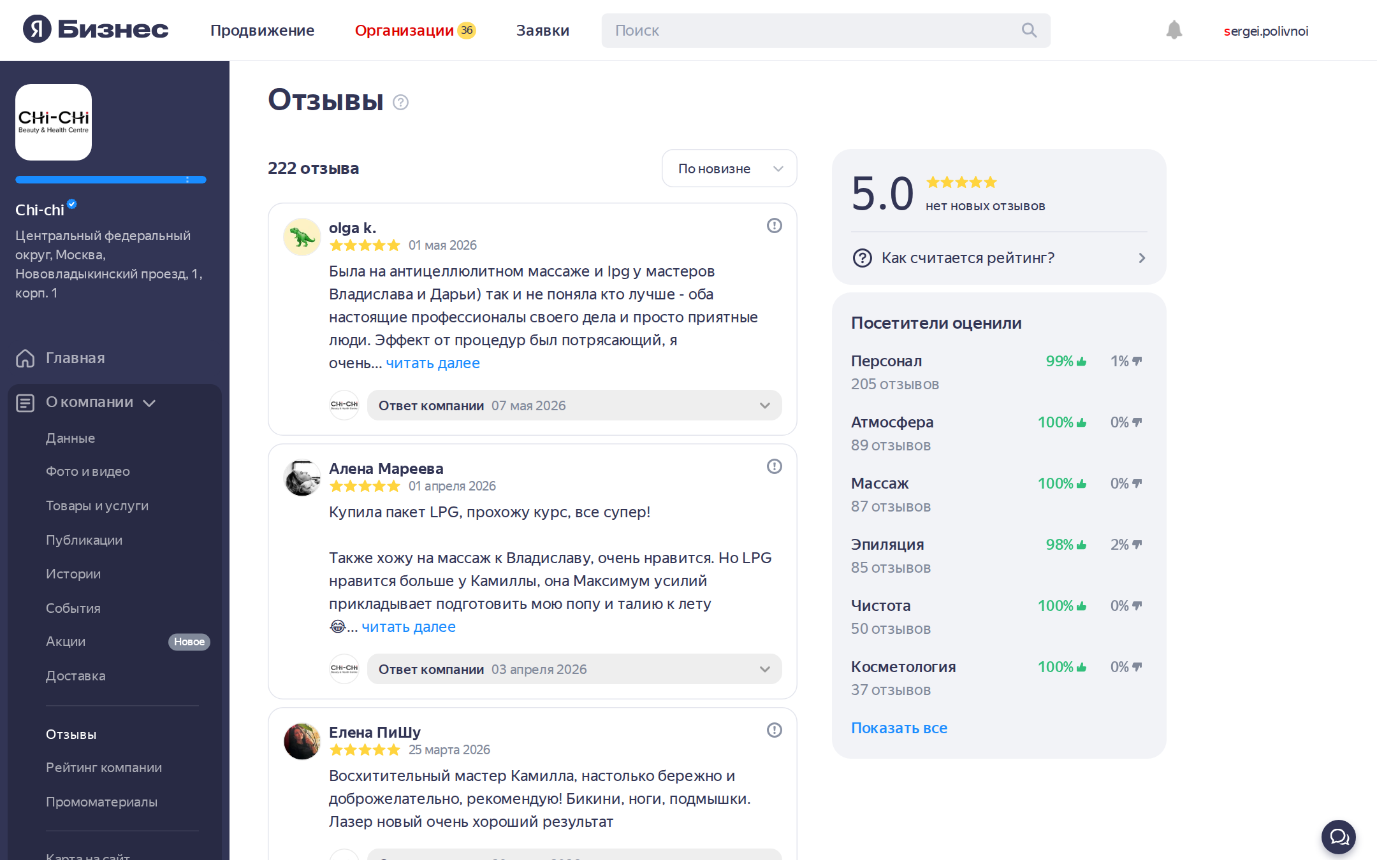This screenshot has width=1377, height=860.
Task: Open Акции sidebar item
Action: (66, 641)
